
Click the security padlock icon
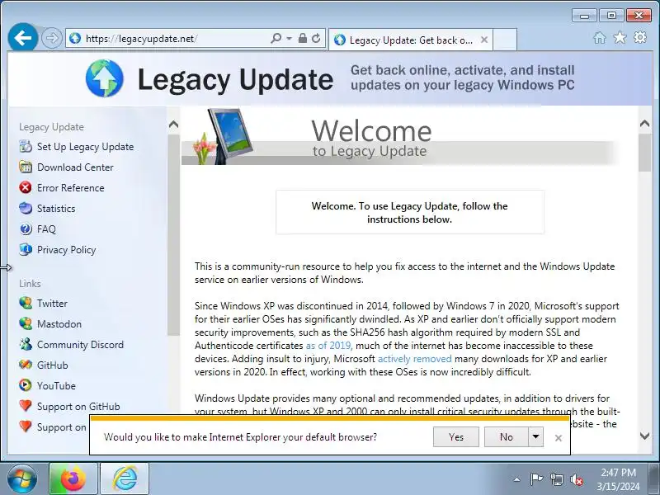(302, 38)
